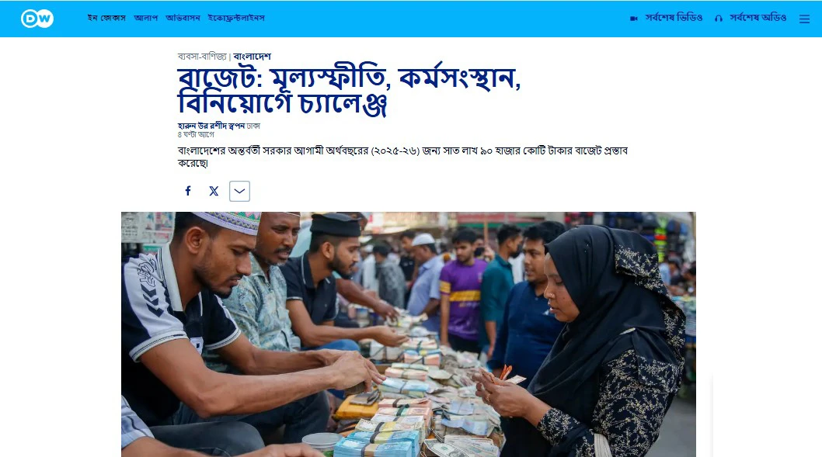Click the DW logo icon
This screenshot has height=457, width=822.
(37, 19)
